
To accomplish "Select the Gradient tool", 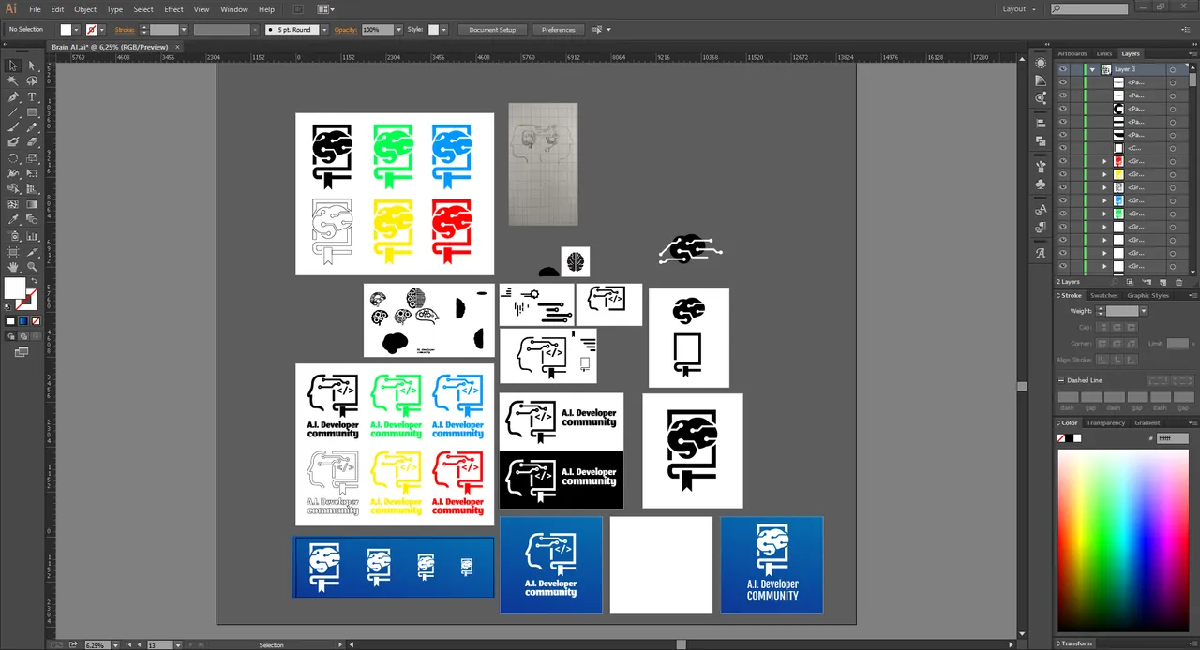I will tap(32, 204).
